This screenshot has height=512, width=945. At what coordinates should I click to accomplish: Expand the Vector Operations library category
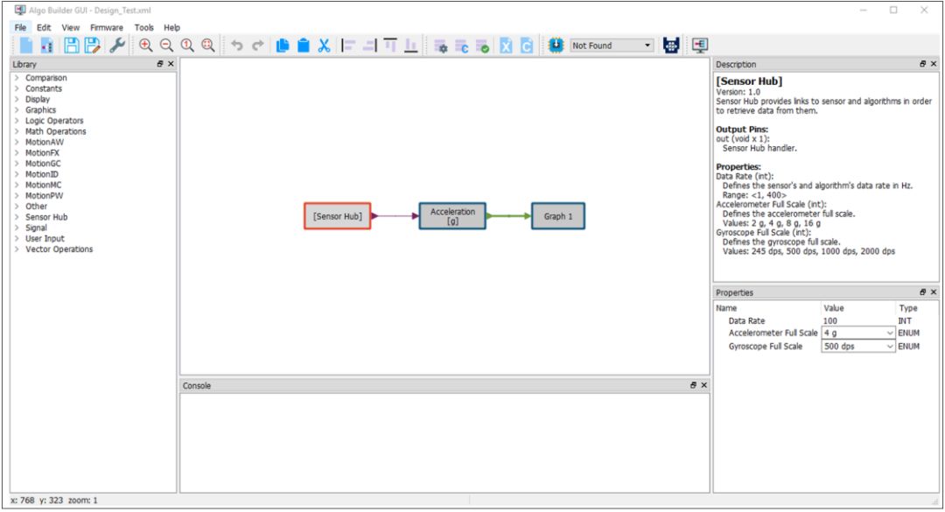coord(17,249)
